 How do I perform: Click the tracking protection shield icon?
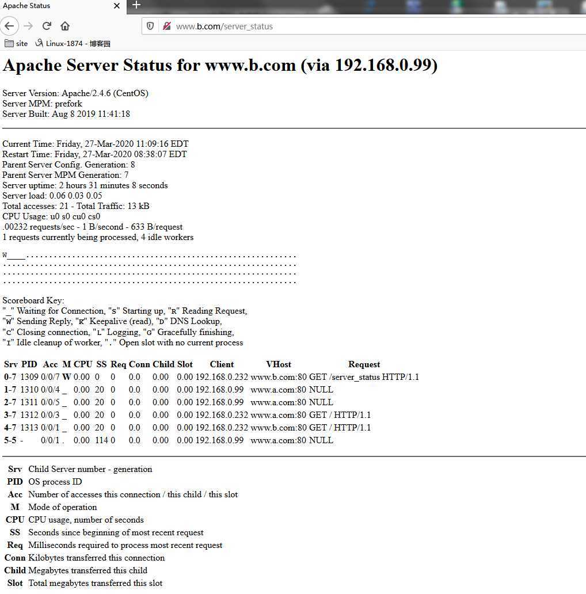(150, 26)
